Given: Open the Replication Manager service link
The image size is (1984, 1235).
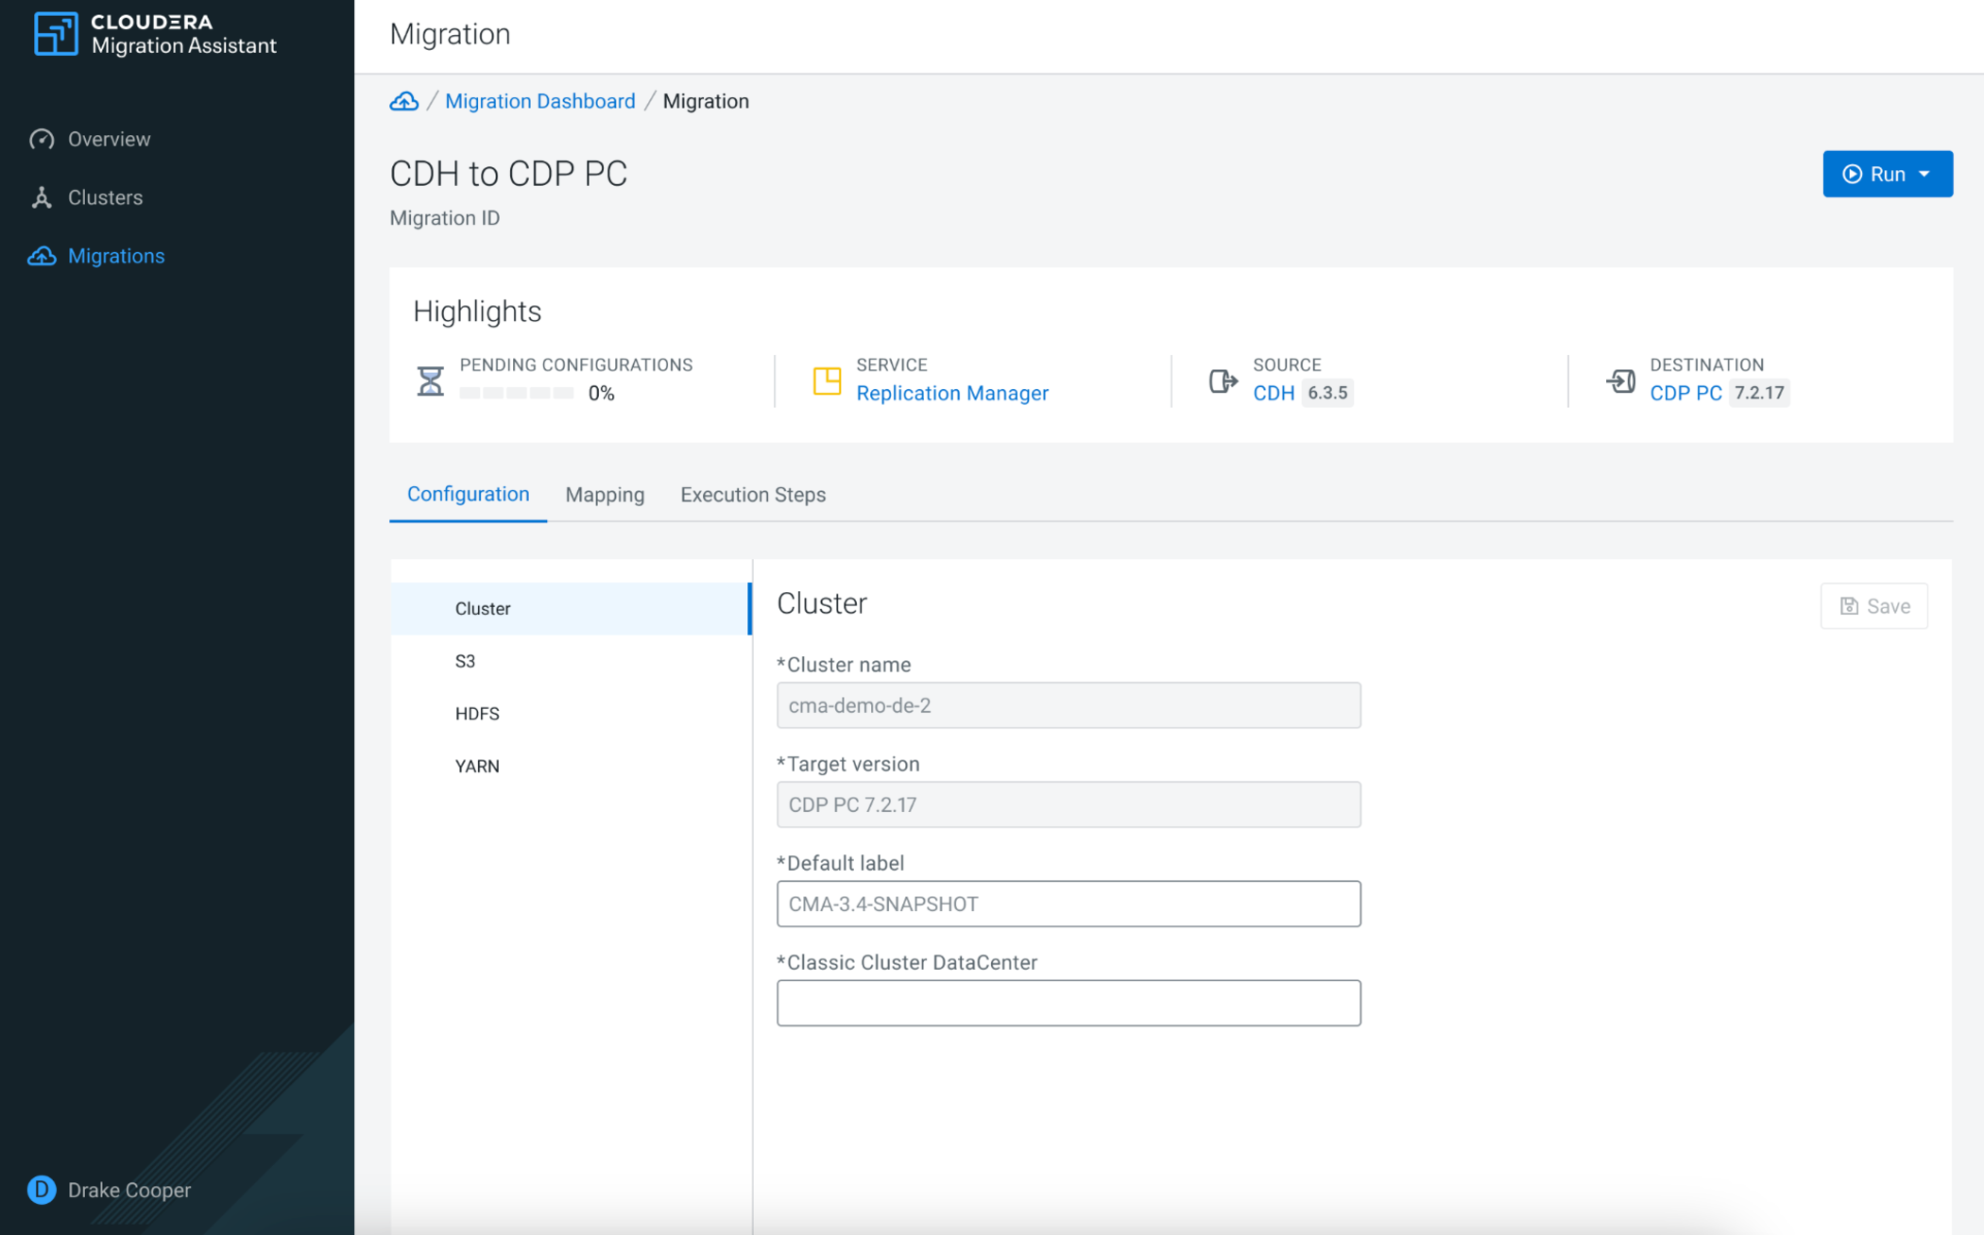Looking at the screenshot, I should (951, 393).
